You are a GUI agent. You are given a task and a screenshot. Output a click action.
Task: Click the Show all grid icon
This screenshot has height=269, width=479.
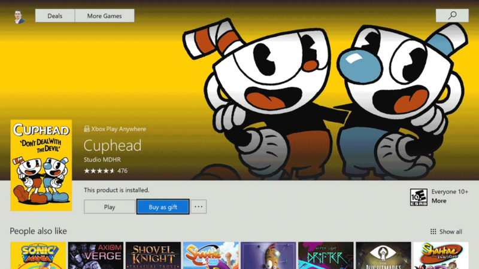point(433,231)
